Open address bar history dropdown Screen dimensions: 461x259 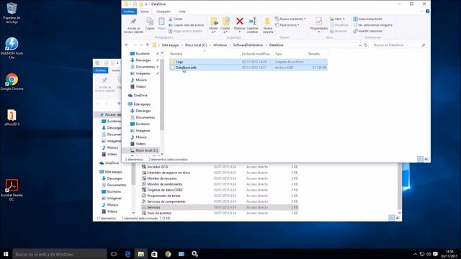[x=360, y=45]
